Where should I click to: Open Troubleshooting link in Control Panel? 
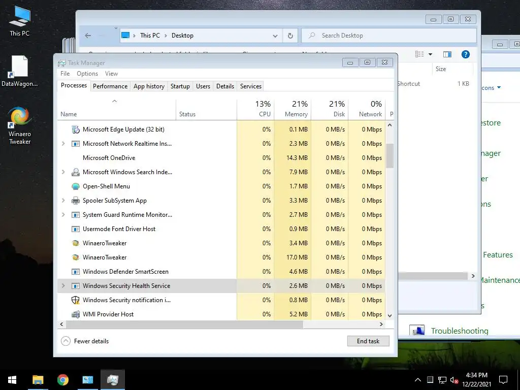(459, 331)
